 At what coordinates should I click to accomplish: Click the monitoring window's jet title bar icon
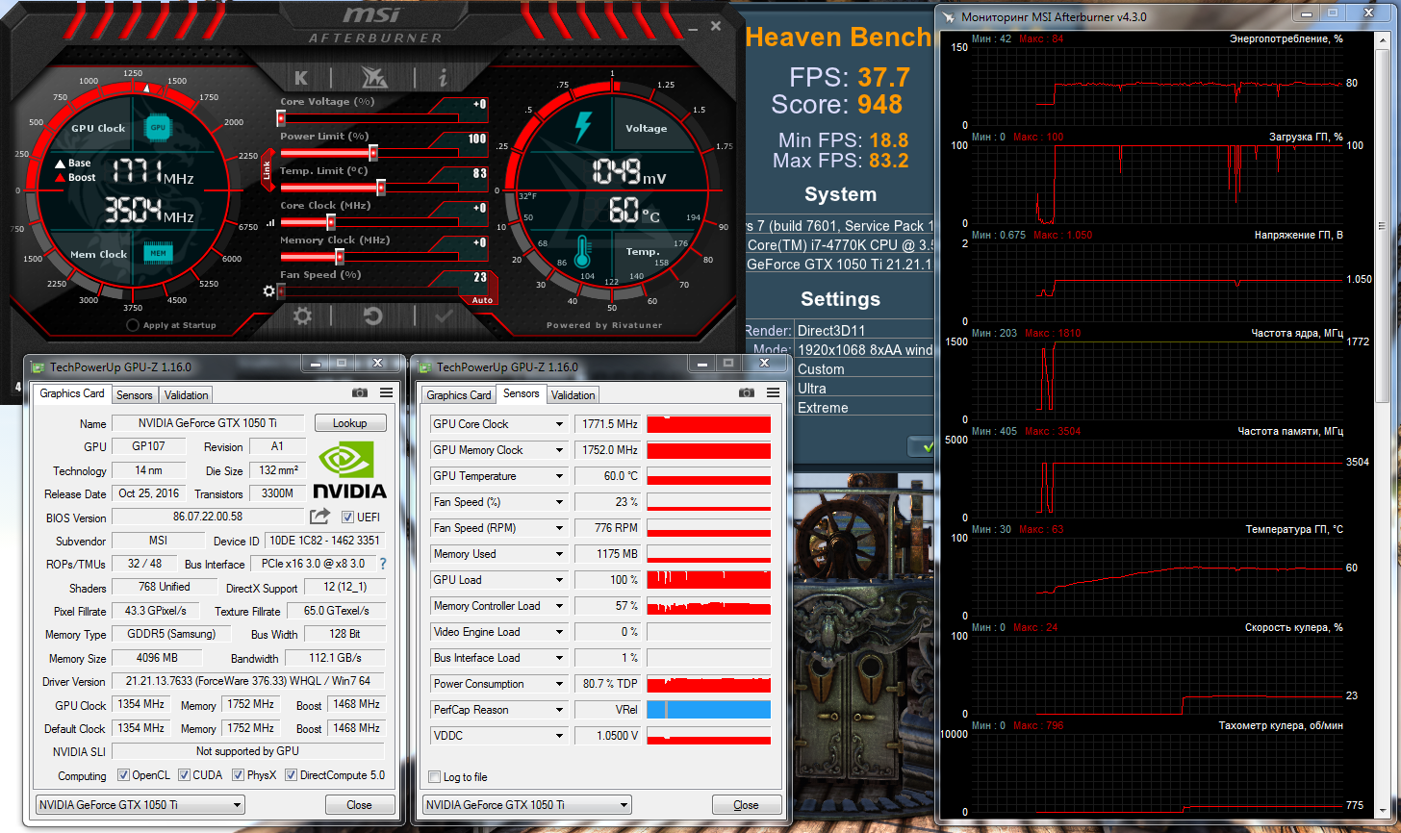[x=951, y=16]
